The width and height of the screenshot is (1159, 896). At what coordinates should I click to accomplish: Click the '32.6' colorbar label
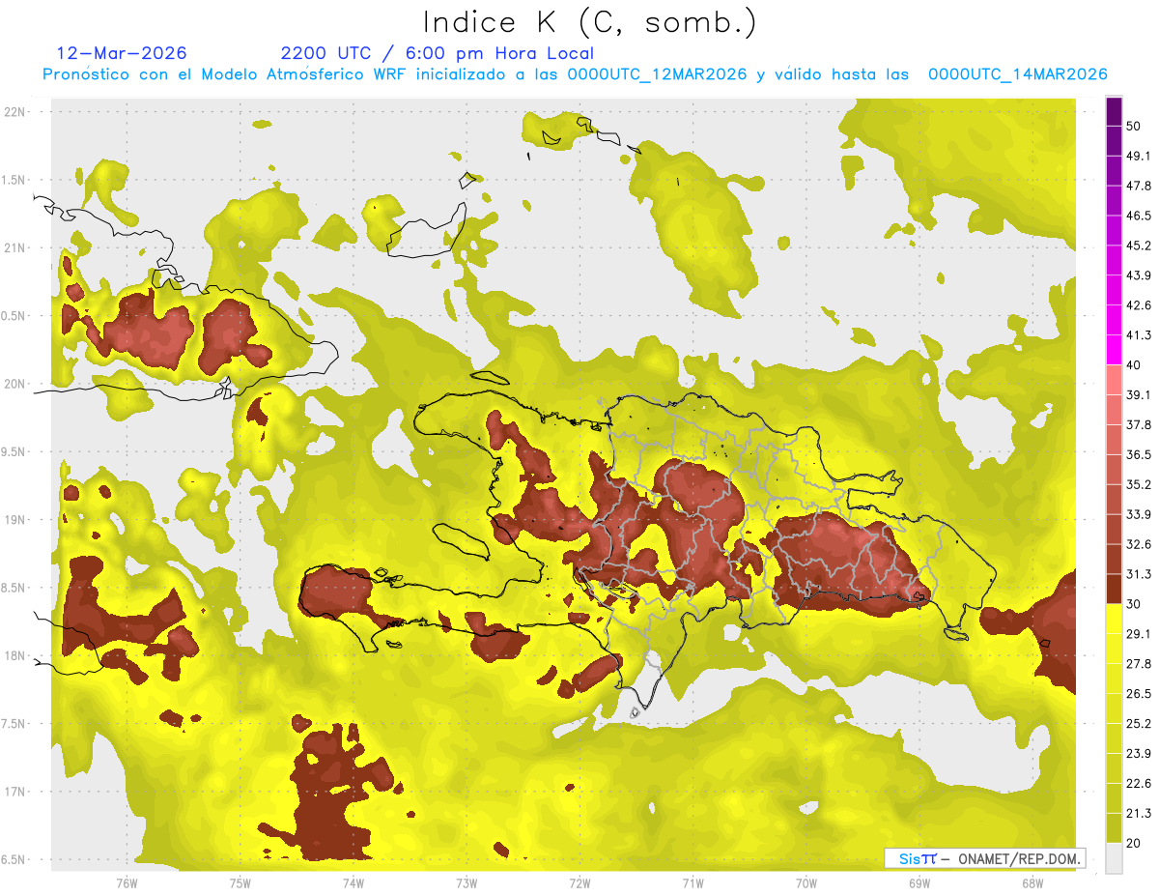(1139, 544)
